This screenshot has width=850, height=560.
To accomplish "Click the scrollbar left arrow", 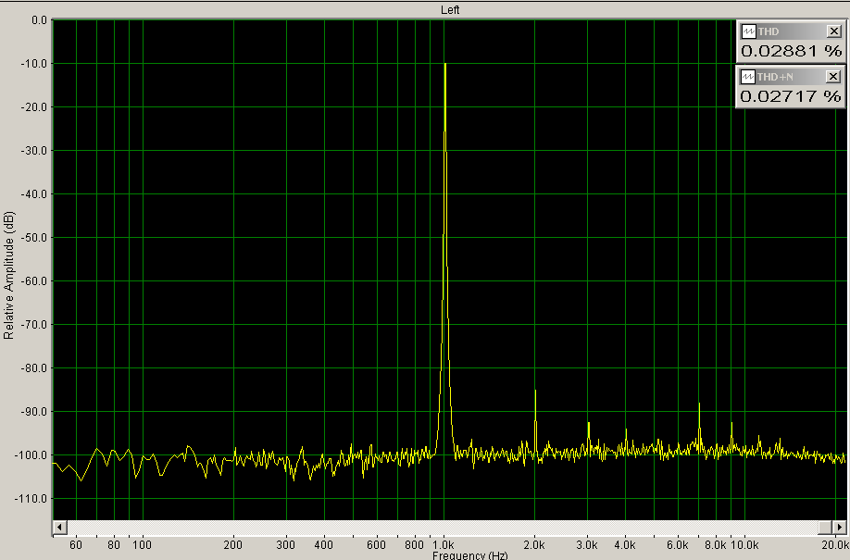I will 59,527.
